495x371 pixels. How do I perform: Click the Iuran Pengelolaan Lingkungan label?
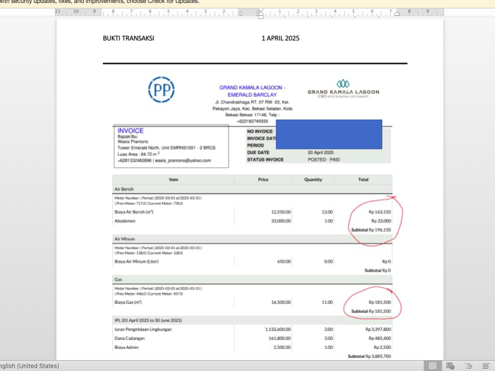143,329
